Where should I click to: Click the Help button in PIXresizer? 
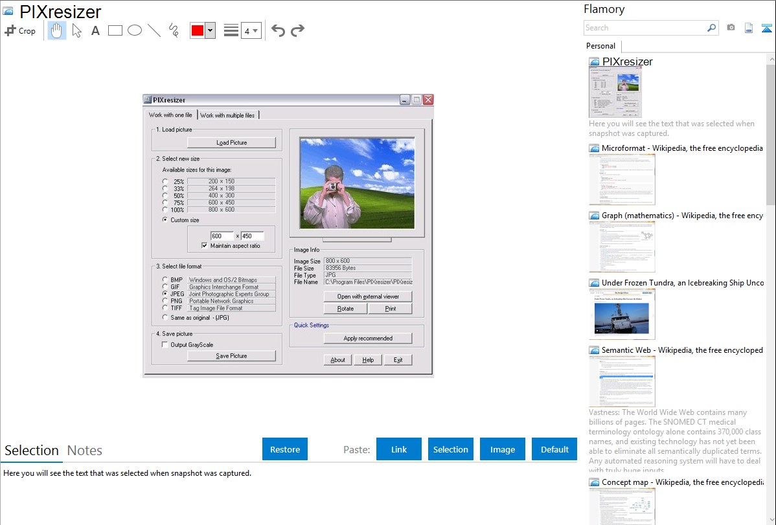click(x=368, y=360)
